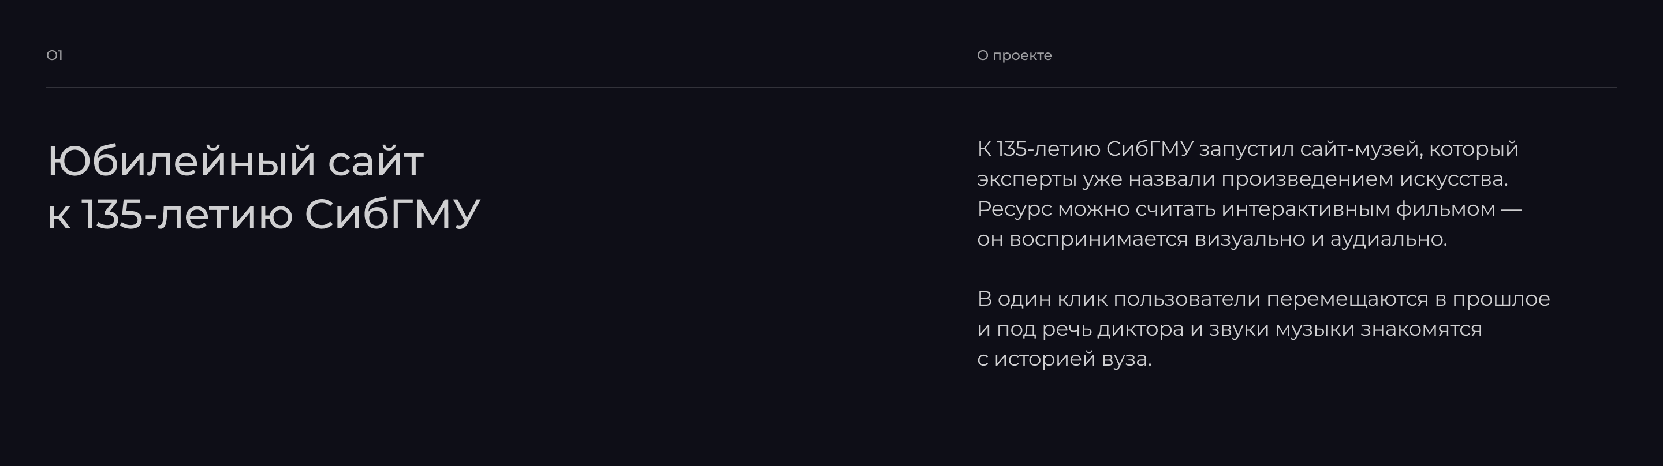Click the section number "01"
Screen dimensions: 1663x466
[x=54, y=55]
